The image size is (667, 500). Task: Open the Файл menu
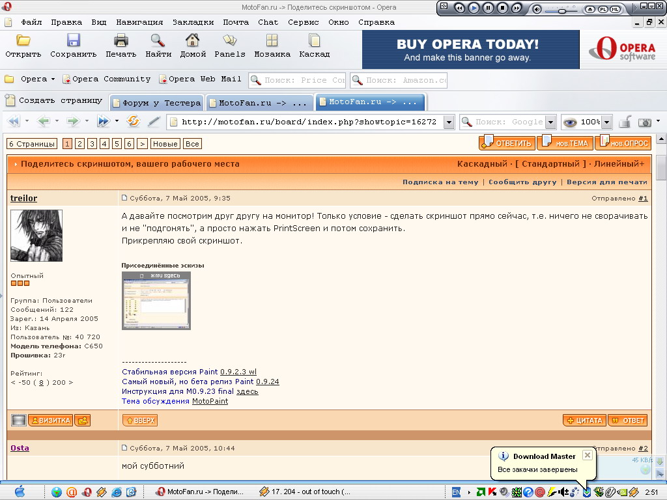(x=31, y=22)
